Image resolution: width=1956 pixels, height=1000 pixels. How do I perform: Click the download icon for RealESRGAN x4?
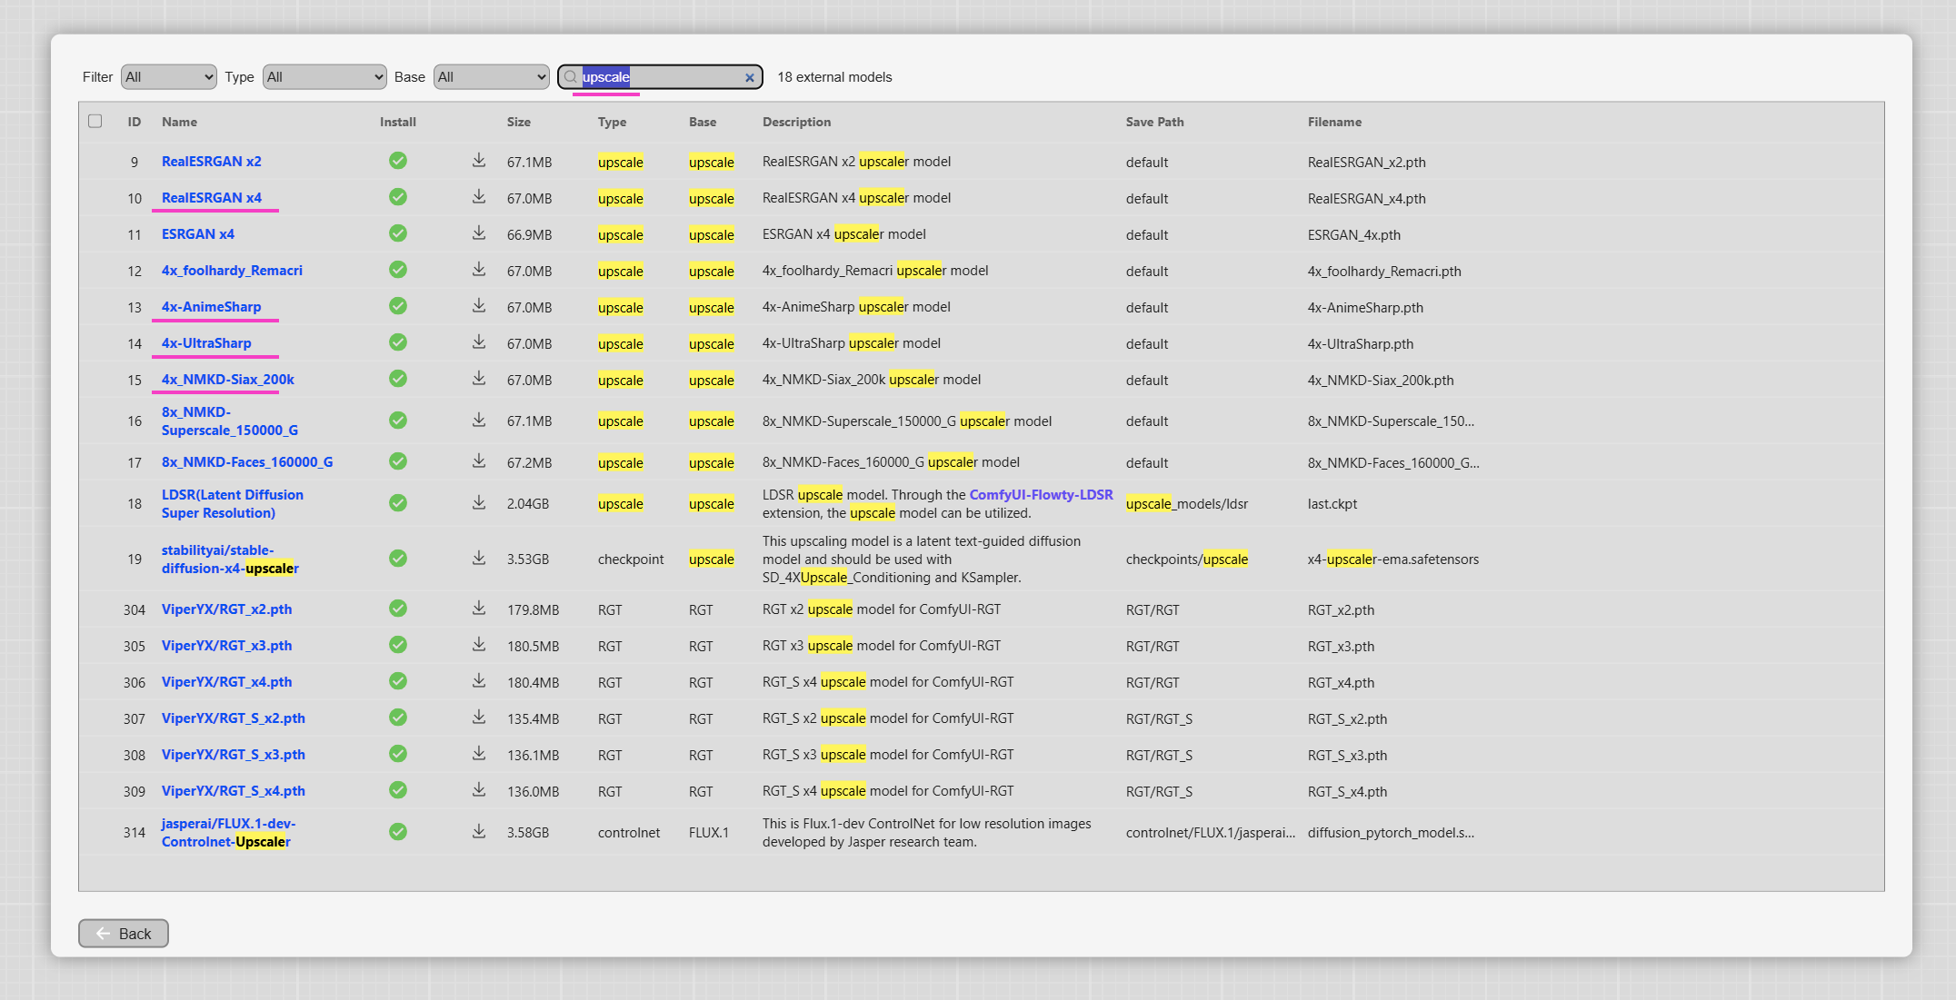pyautogui.click(x=479, y=197)
